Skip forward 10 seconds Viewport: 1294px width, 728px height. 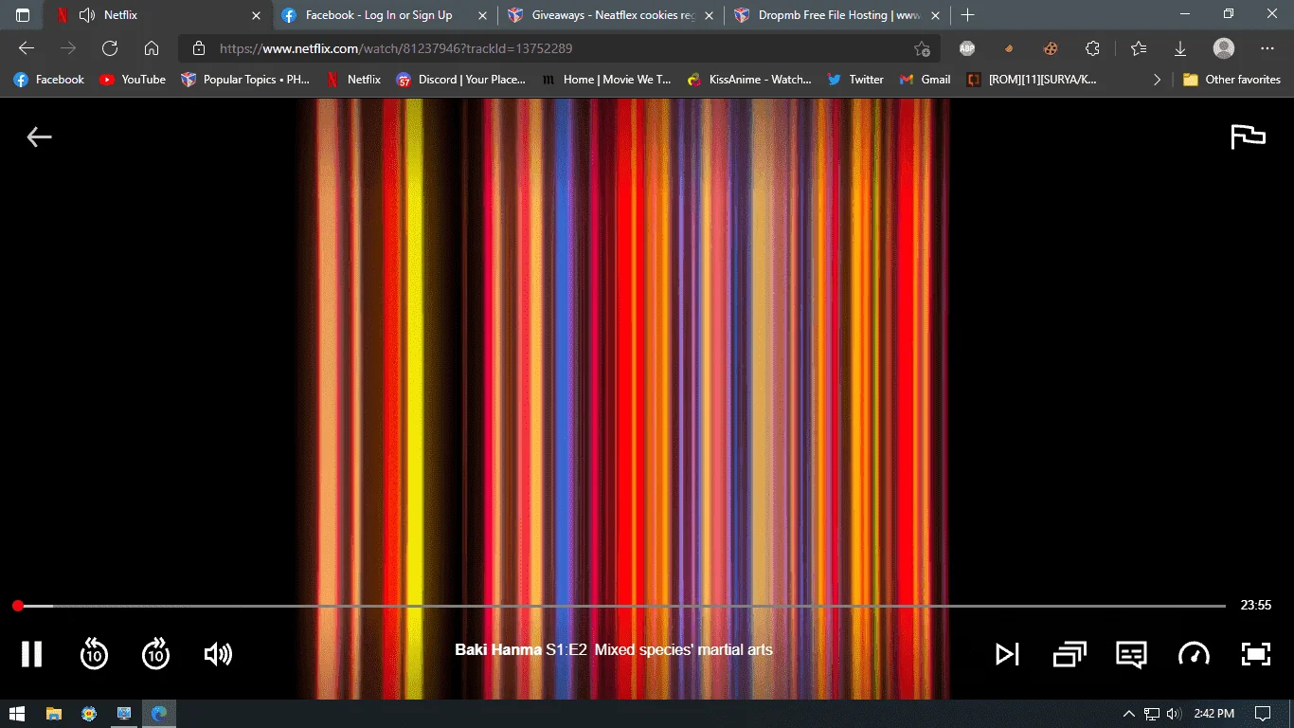click(155, 654)
